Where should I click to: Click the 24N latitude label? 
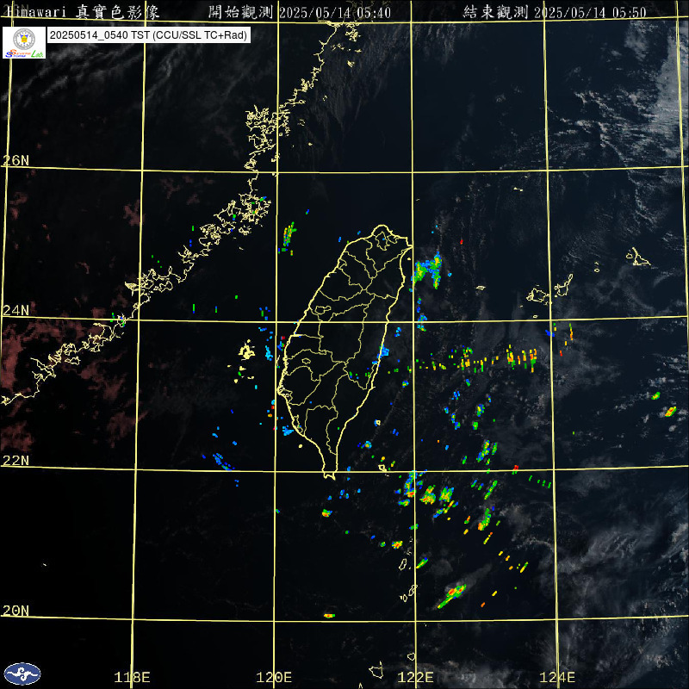point(16,310)
